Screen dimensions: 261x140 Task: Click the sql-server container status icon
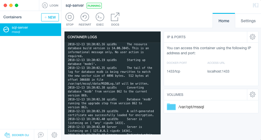[x=6, y=30]
